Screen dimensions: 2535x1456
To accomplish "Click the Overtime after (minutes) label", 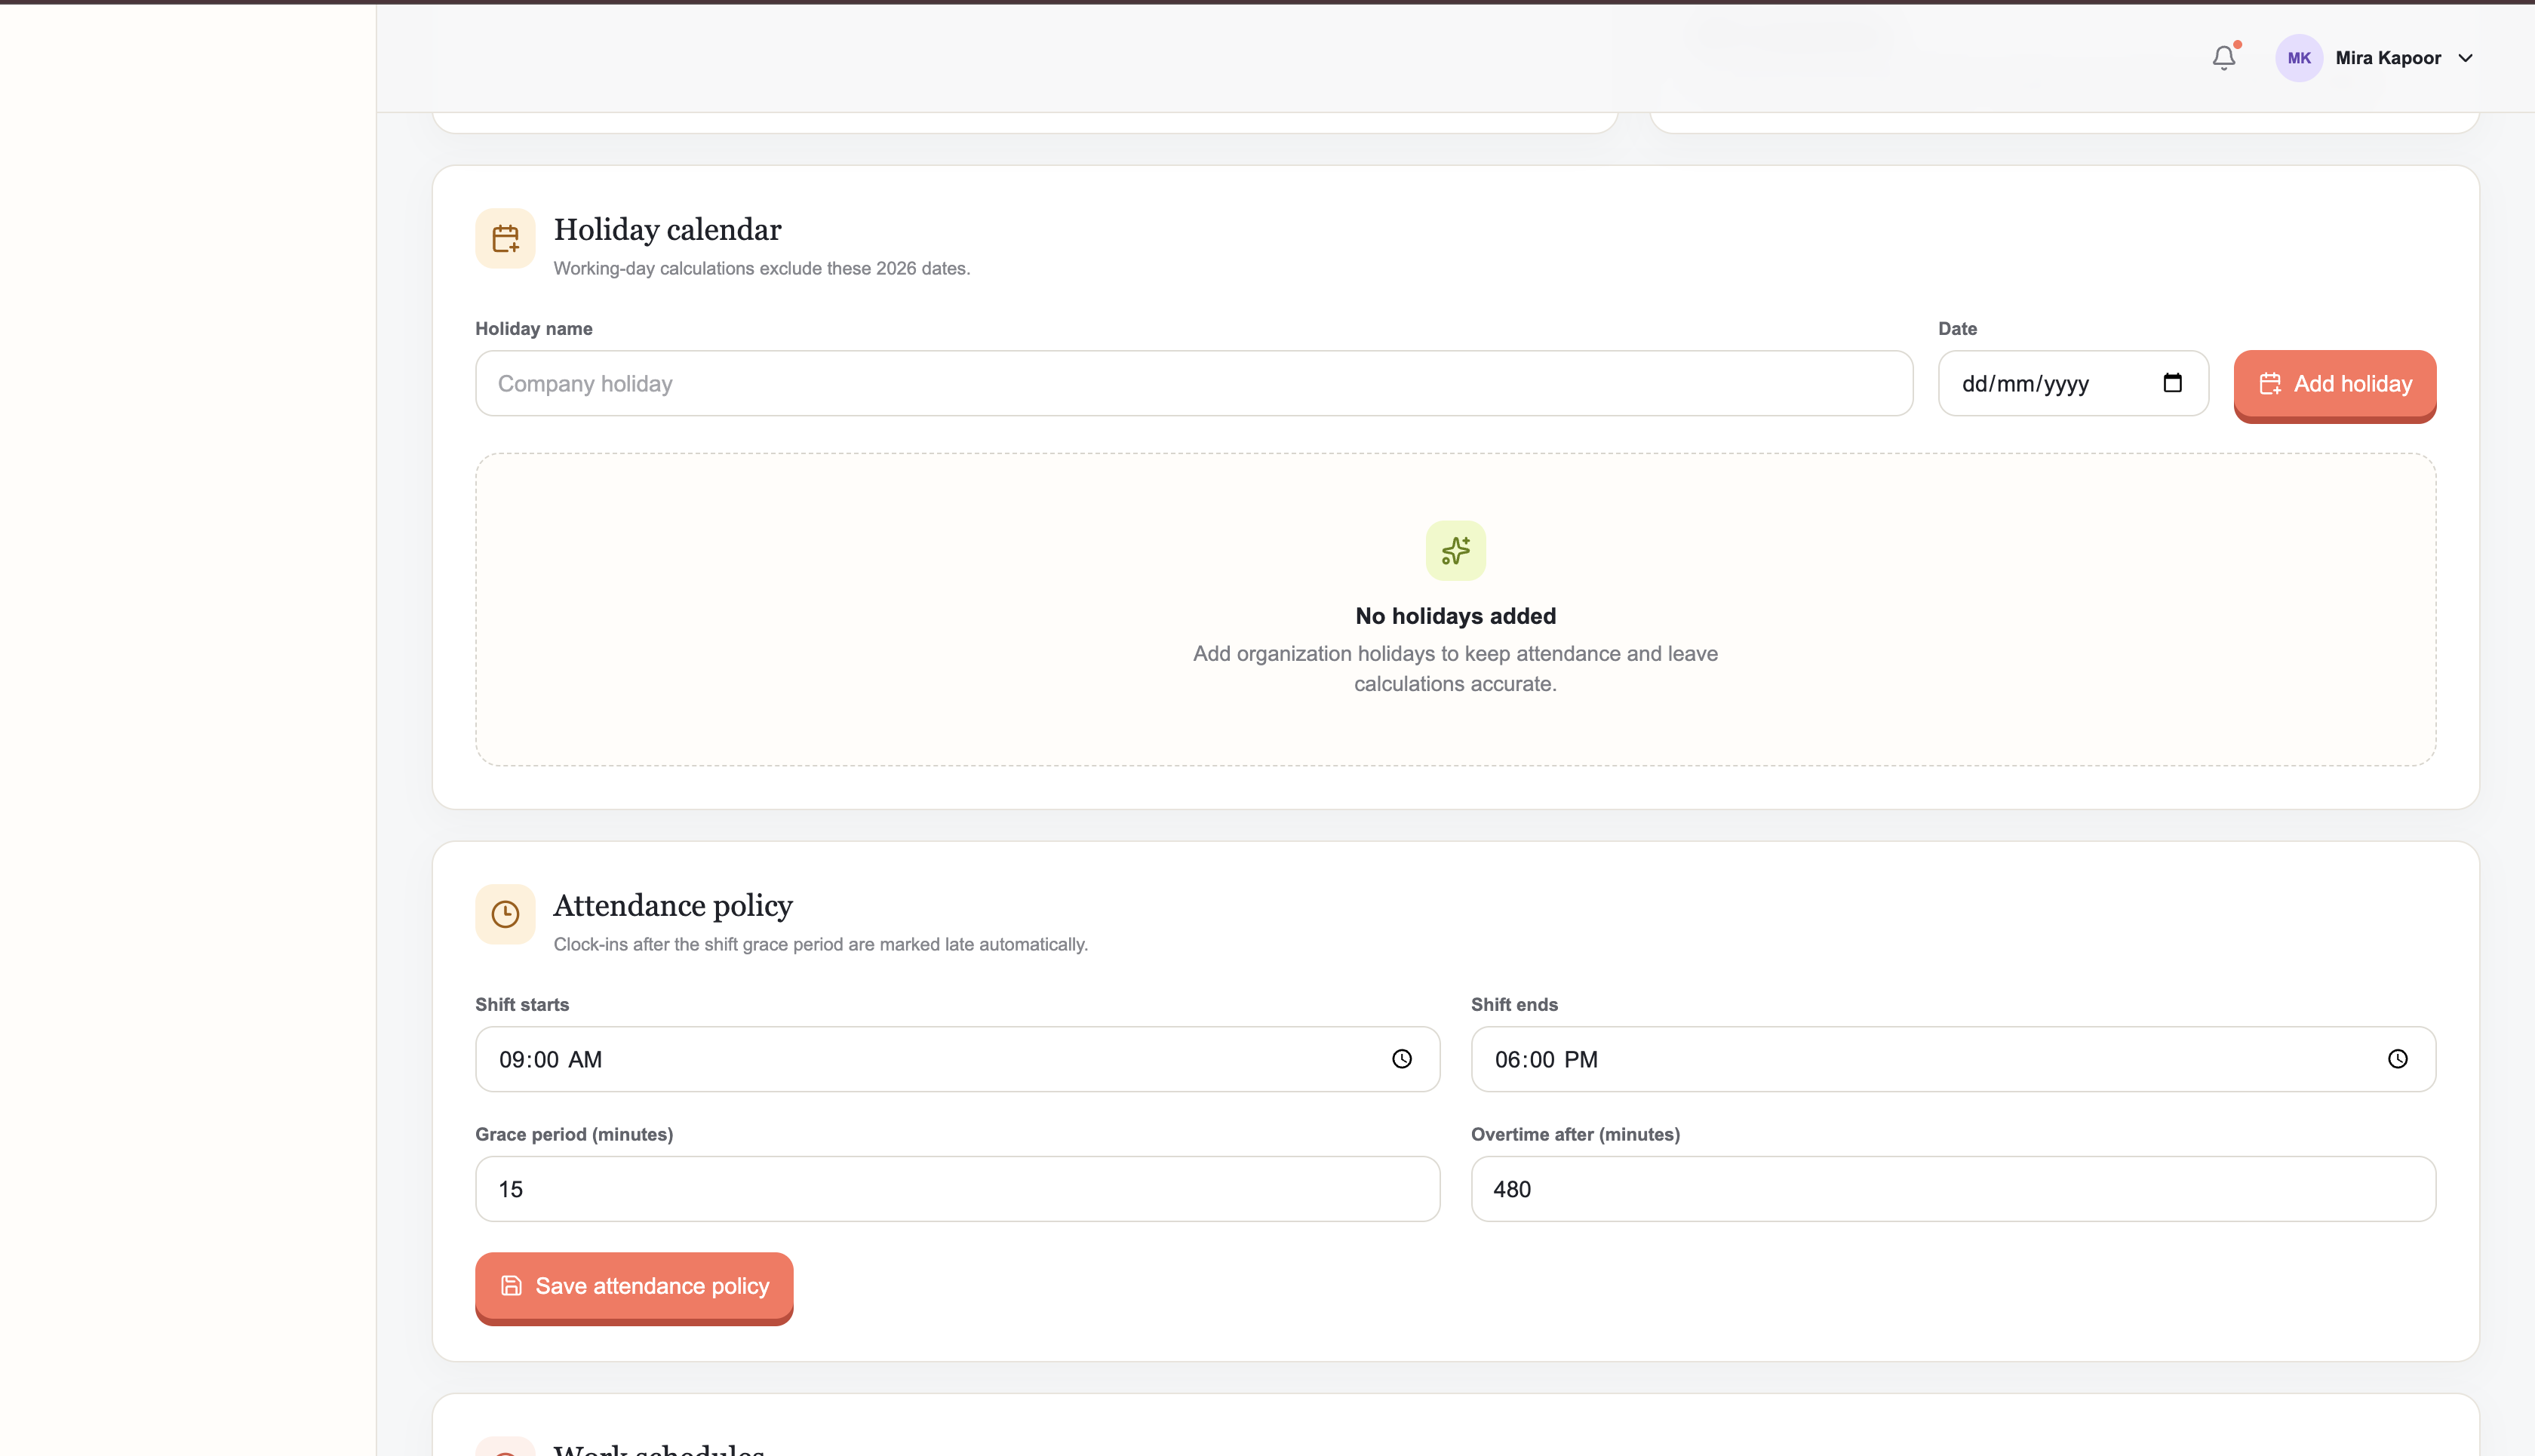I will pos(1575,1135).
